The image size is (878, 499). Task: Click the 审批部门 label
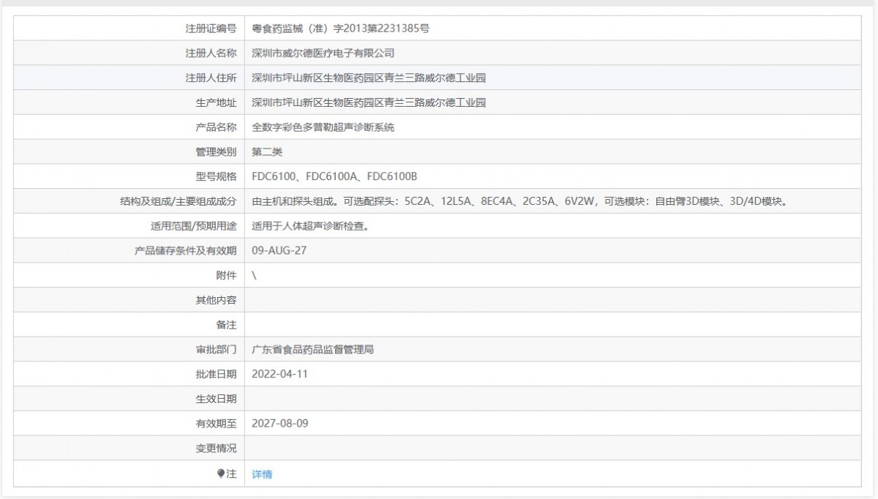[x=216, y=350]
